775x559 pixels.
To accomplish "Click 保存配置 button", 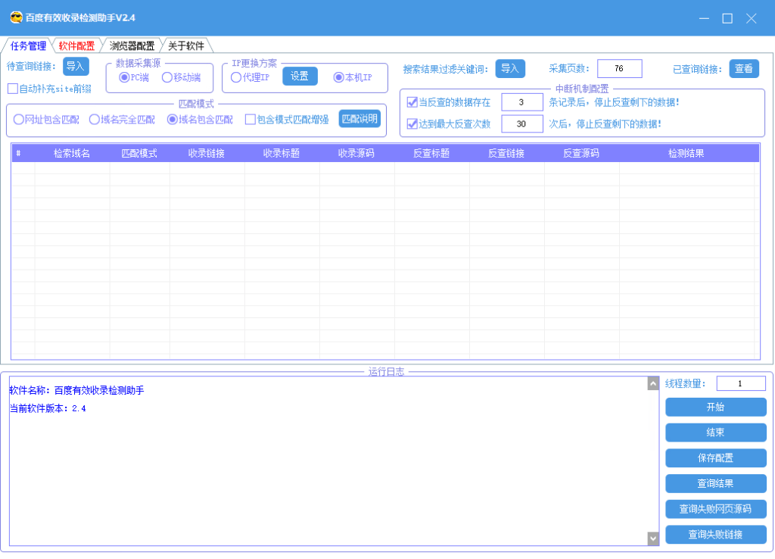I will point(715,458).
